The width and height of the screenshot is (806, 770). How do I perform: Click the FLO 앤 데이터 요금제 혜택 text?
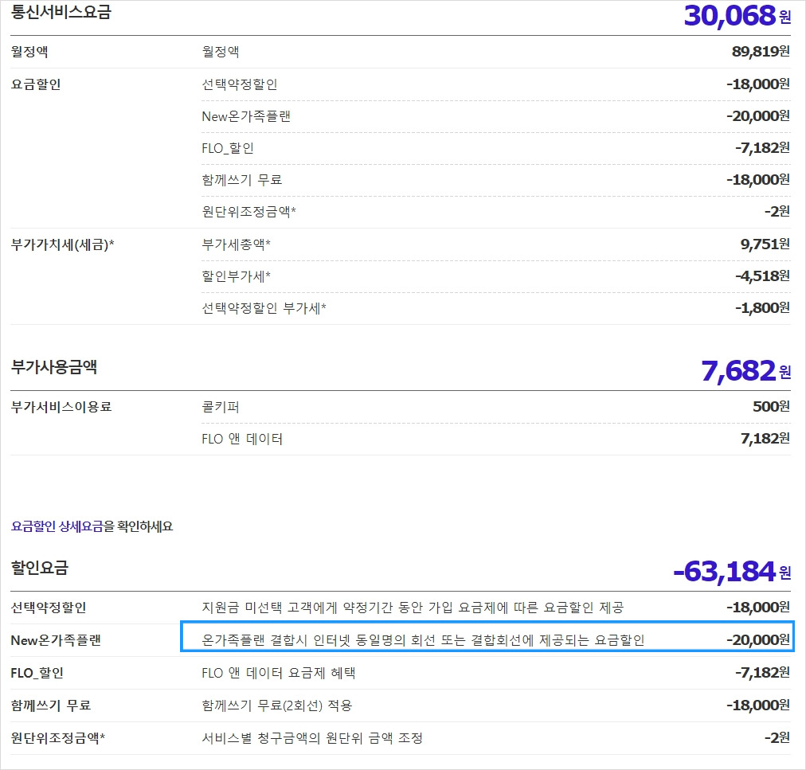(x=279, y=673)
